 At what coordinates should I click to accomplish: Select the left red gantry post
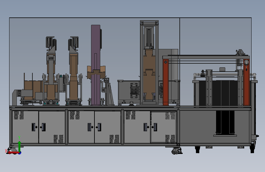[x=166, y=82]
